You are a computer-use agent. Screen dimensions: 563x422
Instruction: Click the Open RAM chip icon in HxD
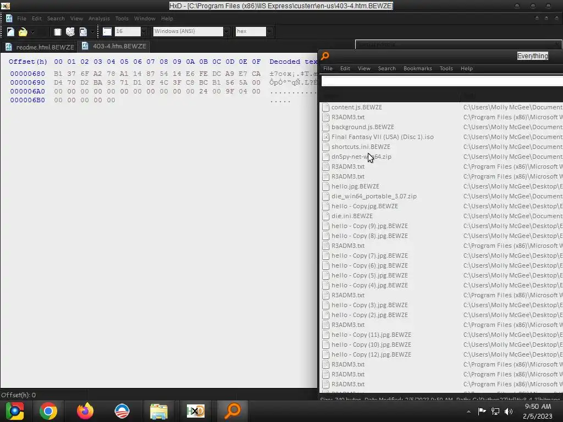coord(57,32)
